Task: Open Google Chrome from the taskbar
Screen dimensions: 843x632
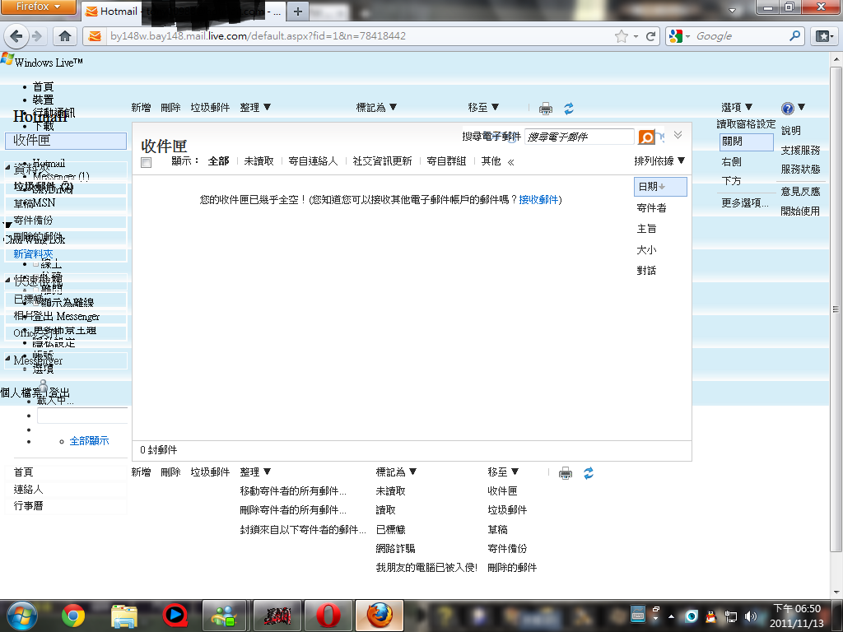Action: 73,615
